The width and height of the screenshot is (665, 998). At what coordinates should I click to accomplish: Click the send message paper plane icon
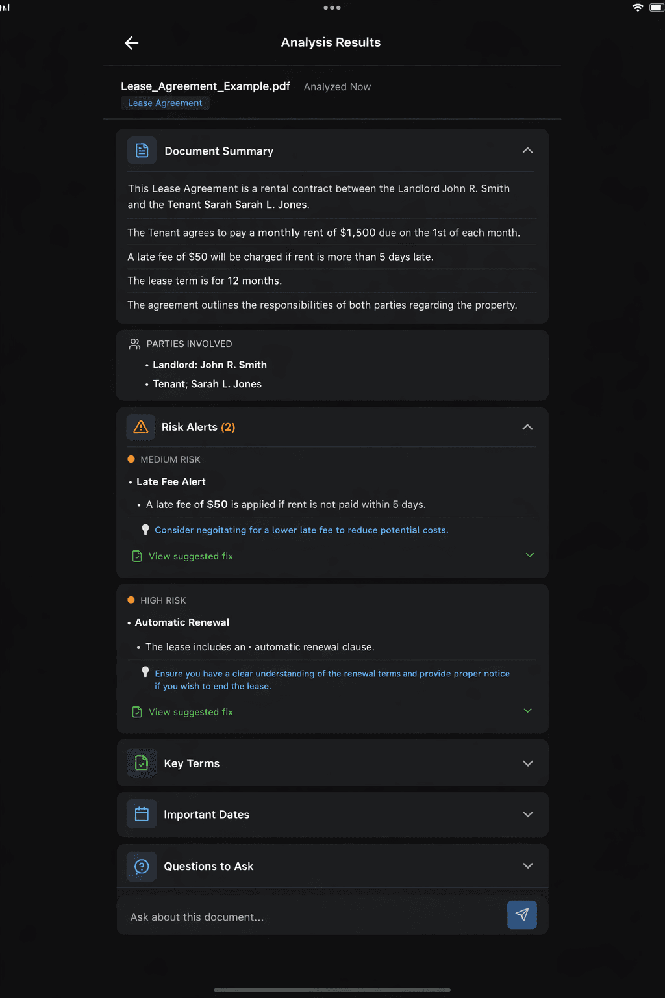522,915
